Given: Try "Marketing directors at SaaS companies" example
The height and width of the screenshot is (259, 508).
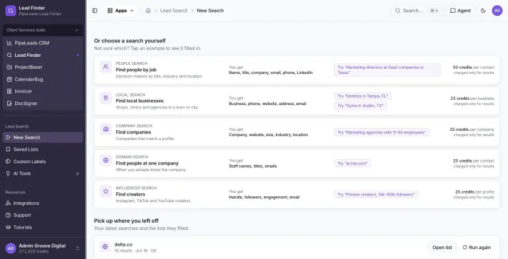Looking at the screenshot, I should point(387,70).
